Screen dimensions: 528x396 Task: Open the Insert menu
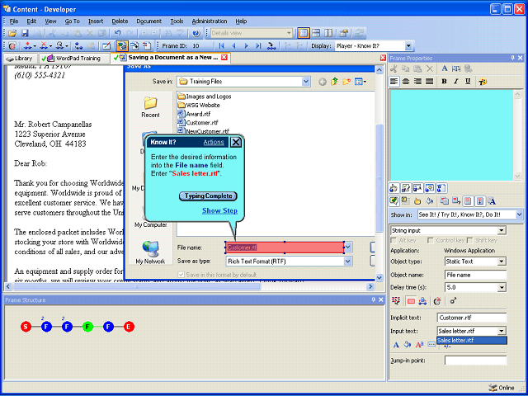96,21
